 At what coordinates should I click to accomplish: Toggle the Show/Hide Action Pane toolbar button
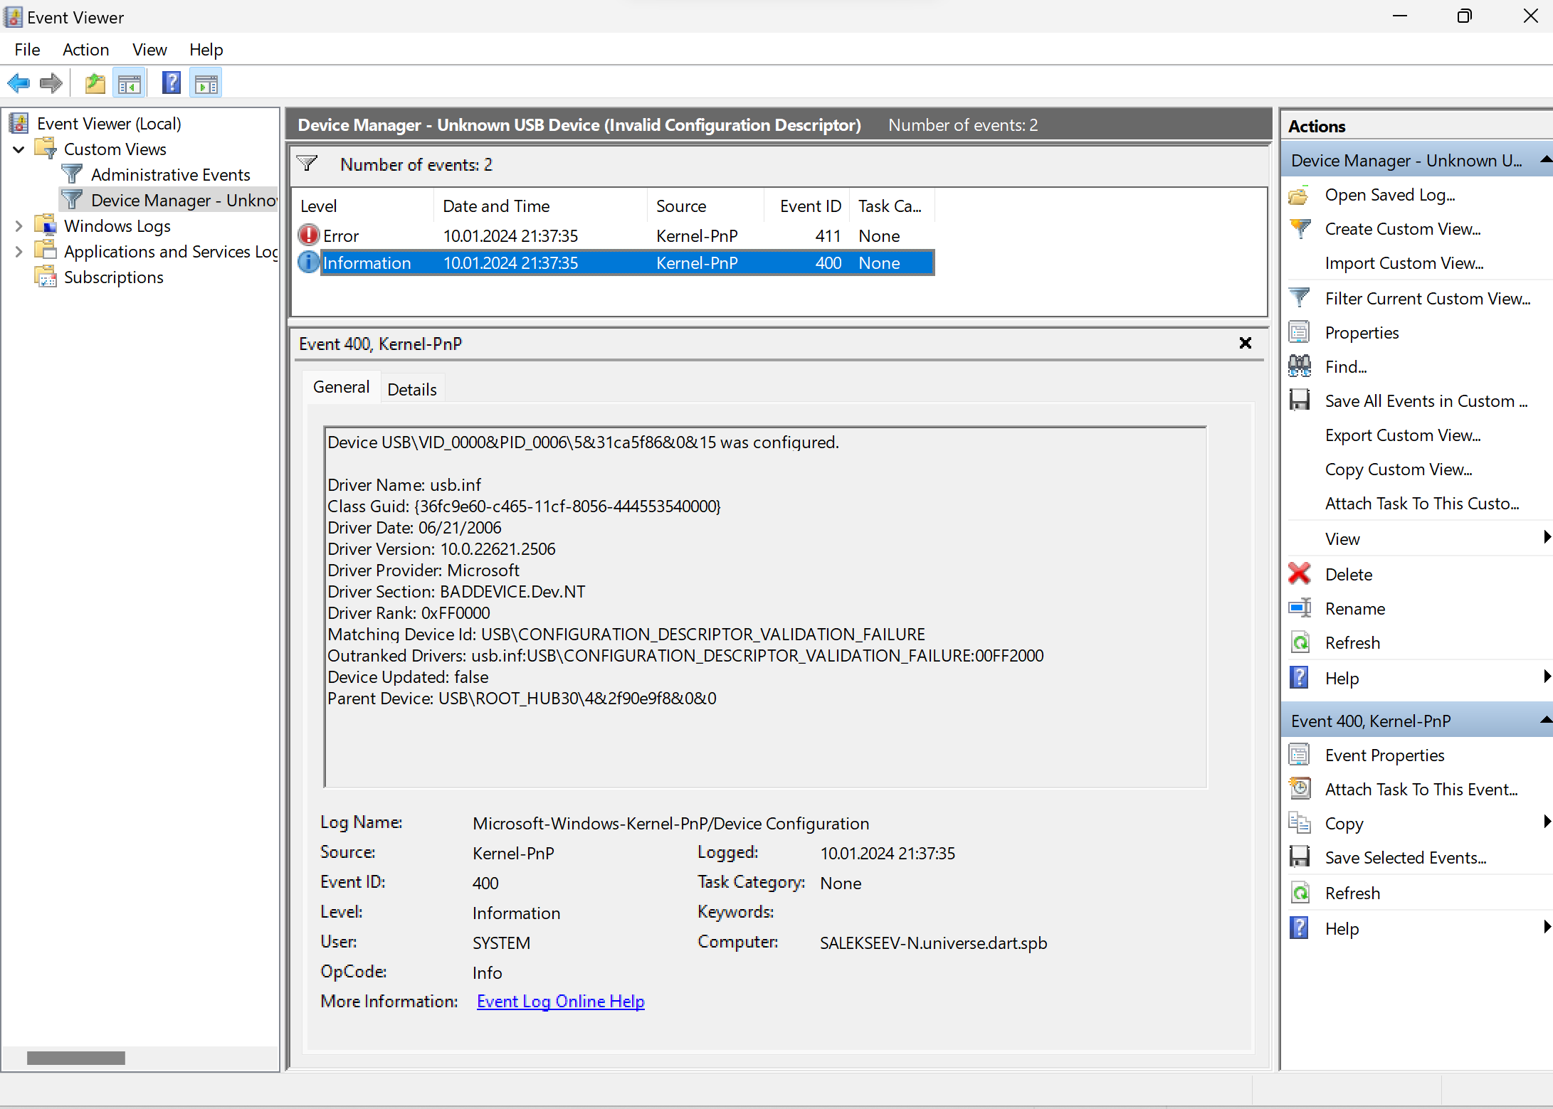(206, 84)
